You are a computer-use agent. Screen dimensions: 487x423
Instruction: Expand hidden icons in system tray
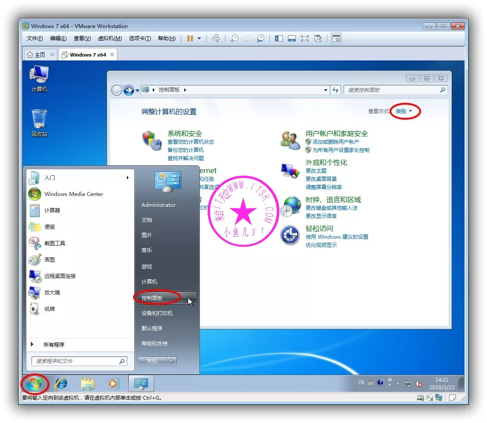point(398,384)
